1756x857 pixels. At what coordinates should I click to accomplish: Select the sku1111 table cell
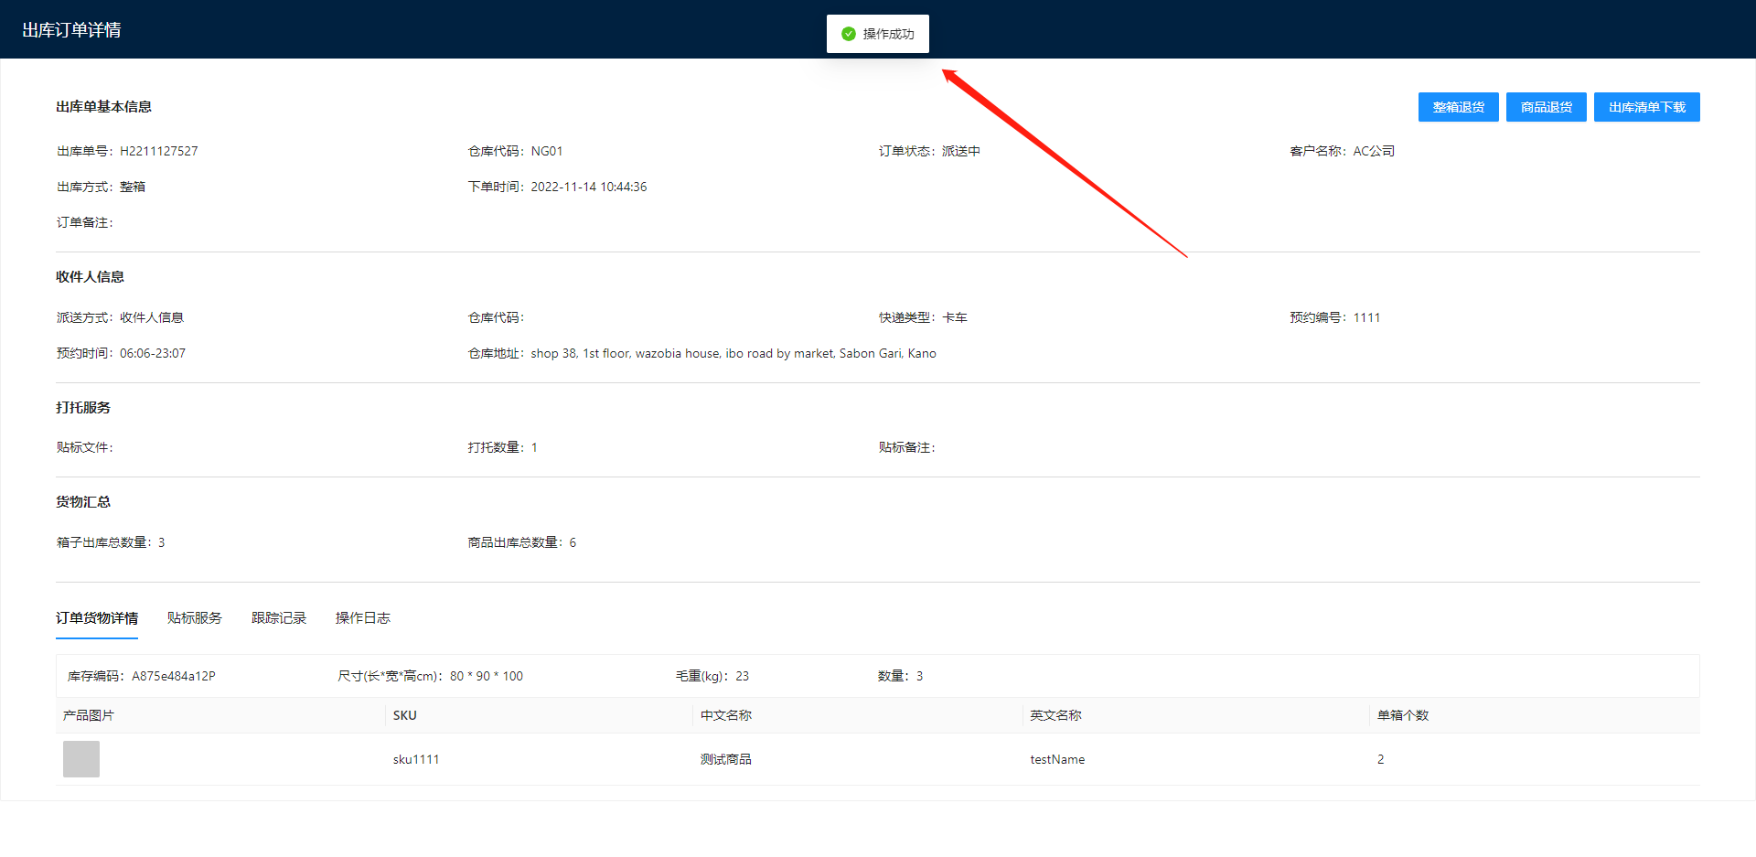[x=416, y=759]
